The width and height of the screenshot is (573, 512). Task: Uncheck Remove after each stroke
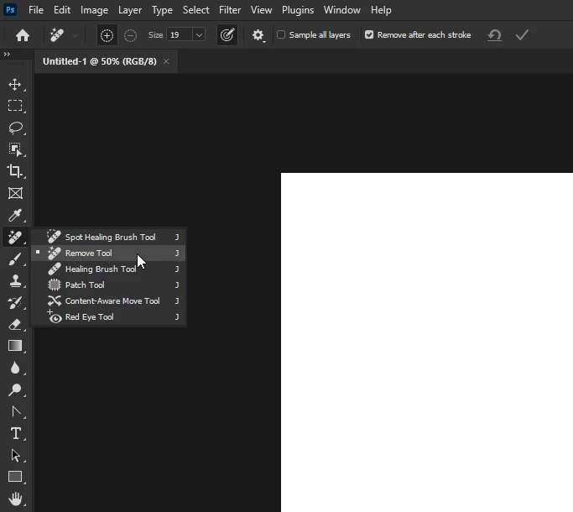[369, 34]
